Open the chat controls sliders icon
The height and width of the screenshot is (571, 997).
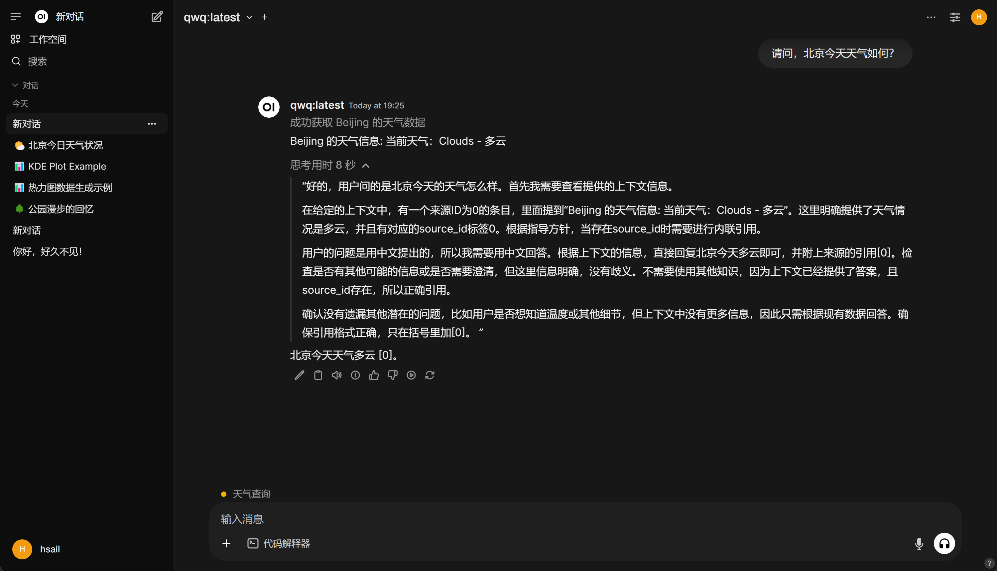click(955, 17)
